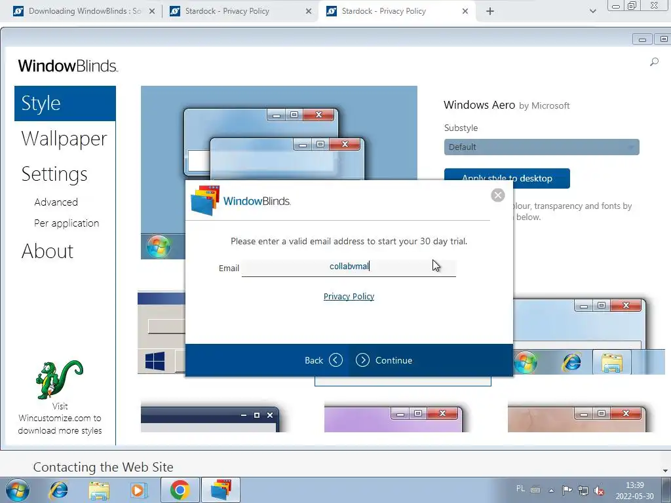
Task: Open the clock showing 13:39
Action: tap(634, 491)
